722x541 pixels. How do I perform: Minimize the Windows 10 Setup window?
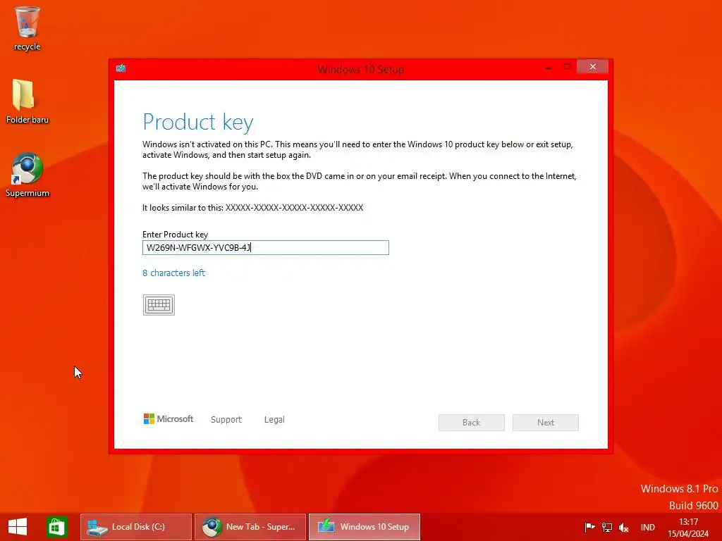pyautogui.click(x=549, y=68)
